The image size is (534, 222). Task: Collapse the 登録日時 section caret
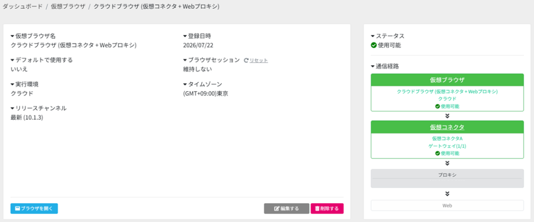[185, 36]
